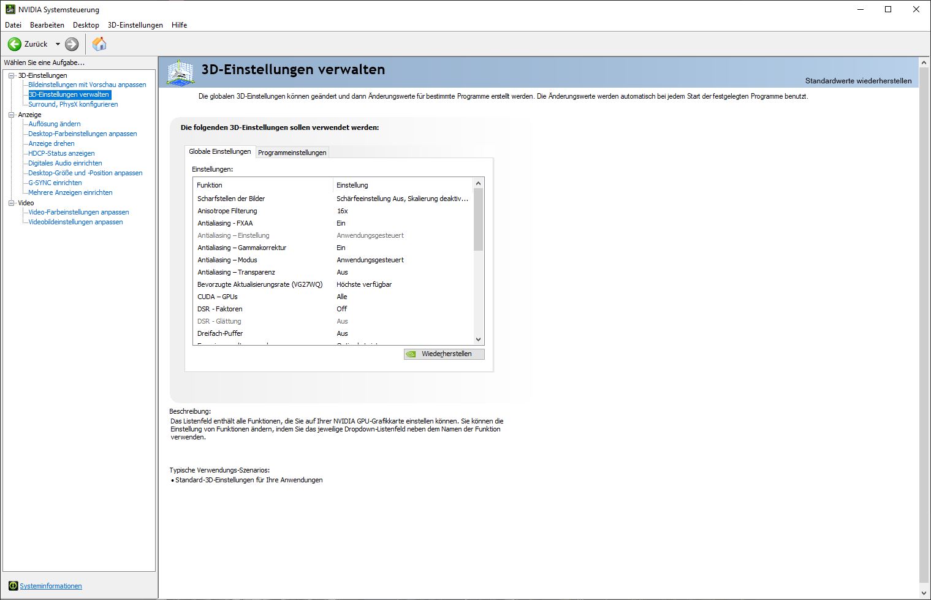This screenshot has height=600, width=931.
Task: Click the main page scroll-up arrow
Action: tap(924, 63)
